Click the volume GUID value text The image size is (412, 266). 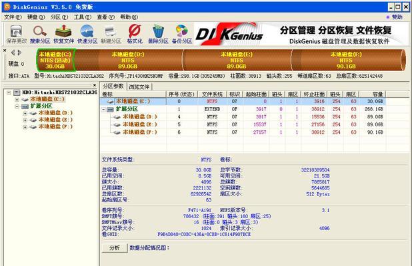coord(204,234)
